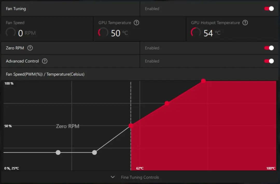Show the Advanced Control help tooltip icon
Image resolution: width=280 pixels, height=184 pixels.
coord(45,61)
